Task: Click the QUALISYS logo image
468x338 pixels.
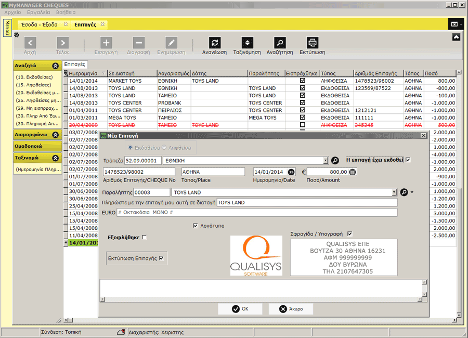Action: click(256, 256)
